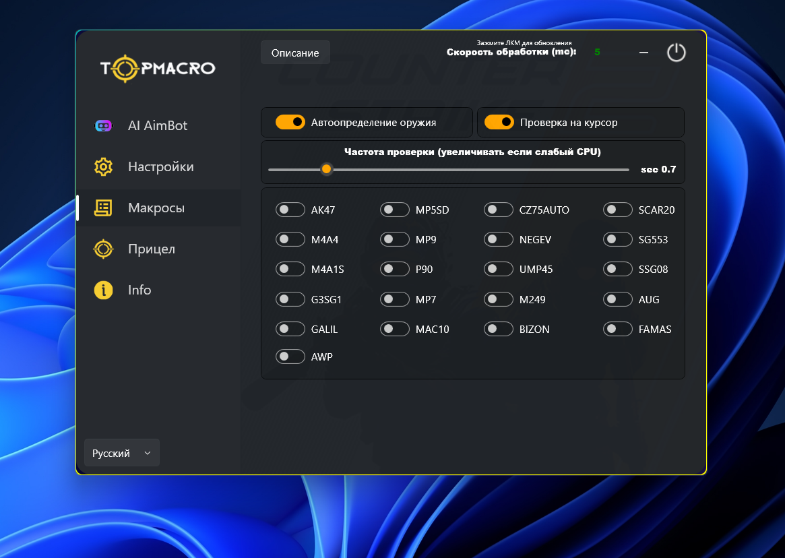Screen dimensions: 785x558
Task: Click the Скорость обработки (mc) label
Action: 511,52
